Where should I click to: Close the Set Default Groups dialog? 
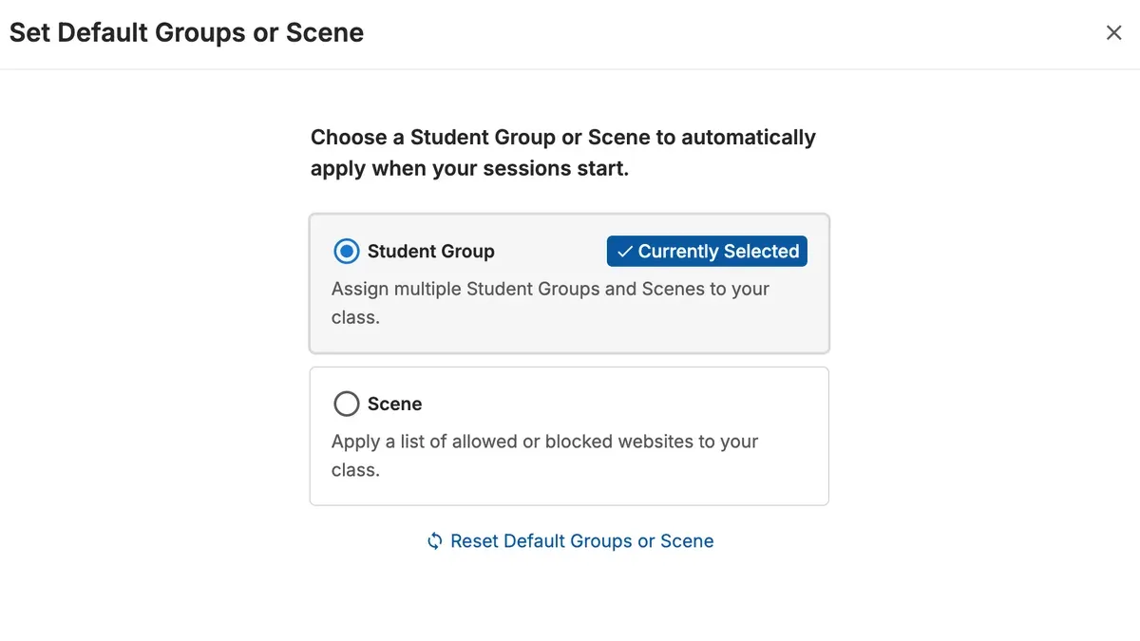(1114, 32)
